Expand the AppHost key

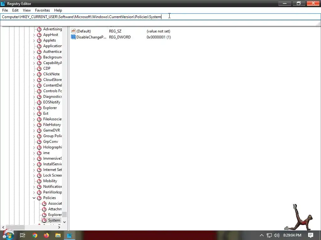34,35
